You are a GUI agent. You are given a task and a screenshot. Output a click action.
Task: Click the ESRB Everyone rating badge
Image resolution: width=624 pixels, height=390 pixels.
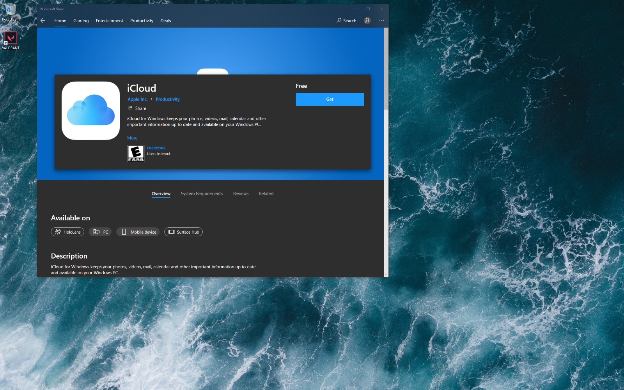pyautogui.click(x=136, y=153)
